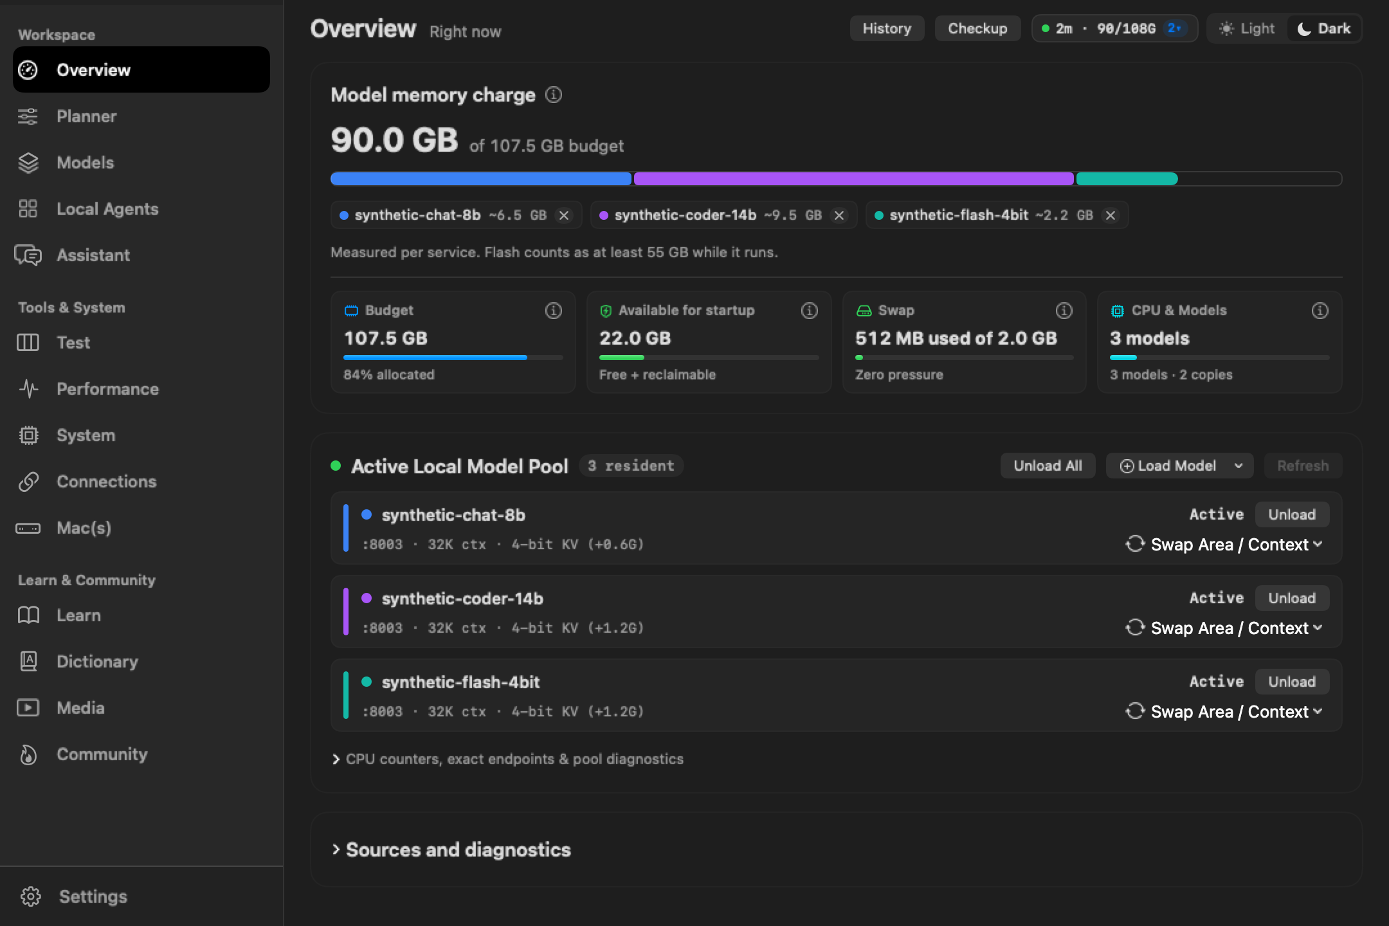This screenshot has height=926, width=1389.
Task: Click the Community flame icon
Action: point(28,754)
